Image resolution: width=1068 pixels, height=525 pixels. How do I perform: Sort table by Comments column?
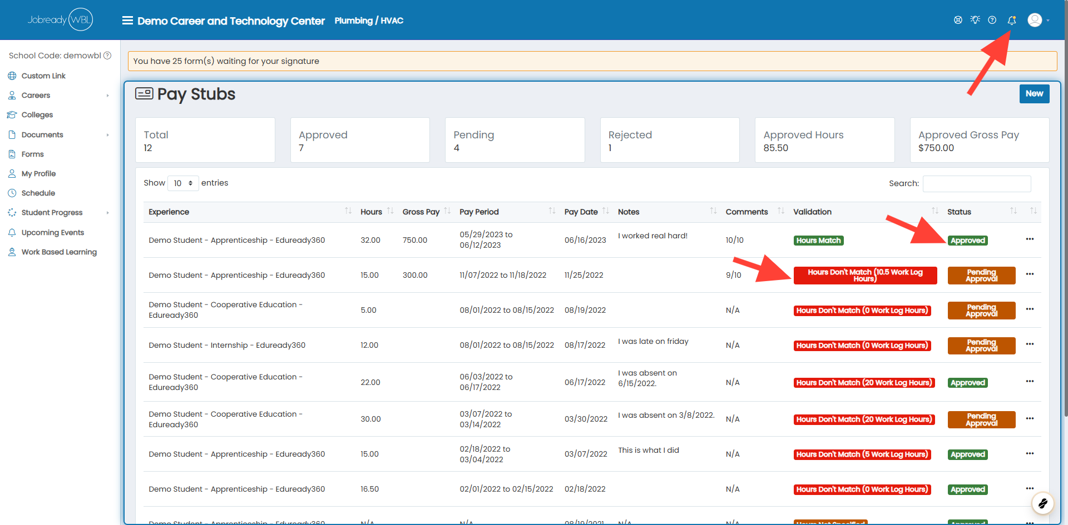point(754,212)
